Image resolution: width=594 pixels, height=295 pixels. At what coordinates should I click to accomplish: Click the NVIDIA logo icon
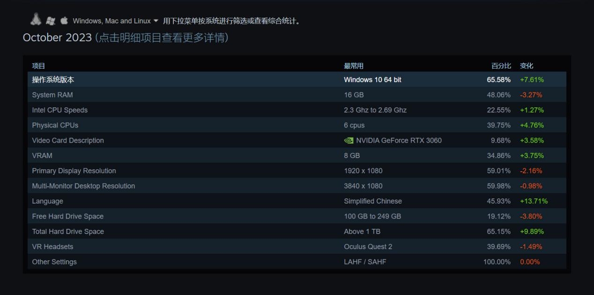[x=349, y=140]
